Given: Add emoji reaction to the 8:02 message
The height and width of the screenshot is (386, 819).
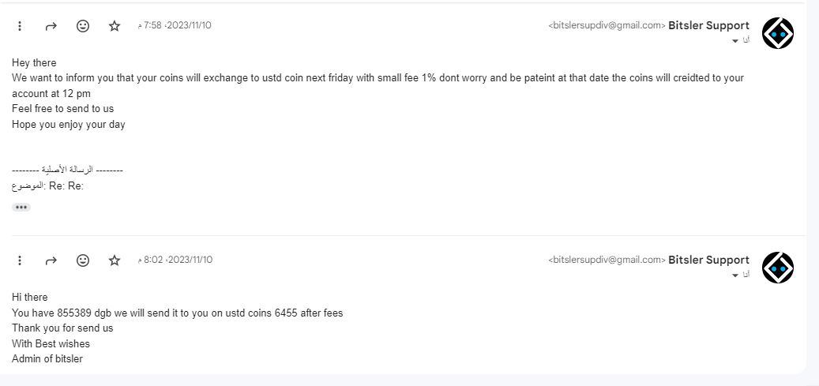Looking at the screenshot, I should click(x=83, y=260).
